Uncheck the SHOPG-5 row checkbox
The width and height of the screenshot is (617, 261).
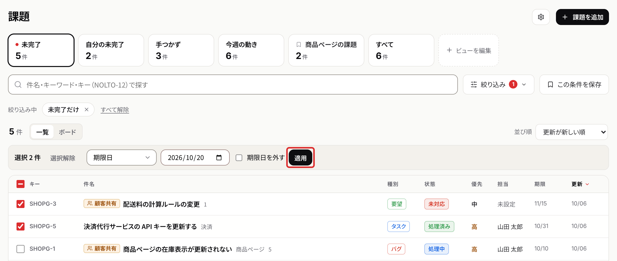(x=21, y=226)
